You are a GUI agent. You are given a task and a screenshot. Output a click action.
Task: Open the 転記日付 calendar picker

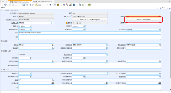84,26
